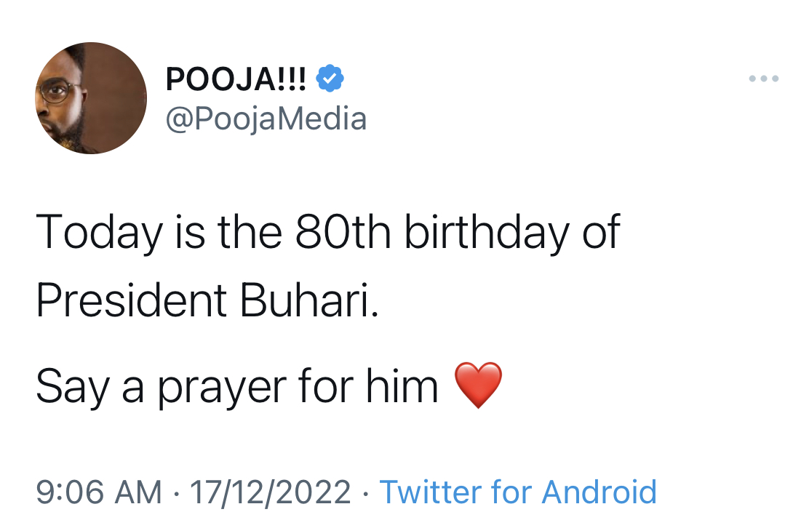Click the word '80th' in the tweet
Screen dimensions: 793x528
343,233
